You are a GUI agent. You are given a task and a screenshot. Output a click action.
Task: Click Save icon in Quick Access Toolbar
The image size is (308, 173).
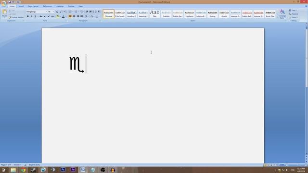click(10, 2)
